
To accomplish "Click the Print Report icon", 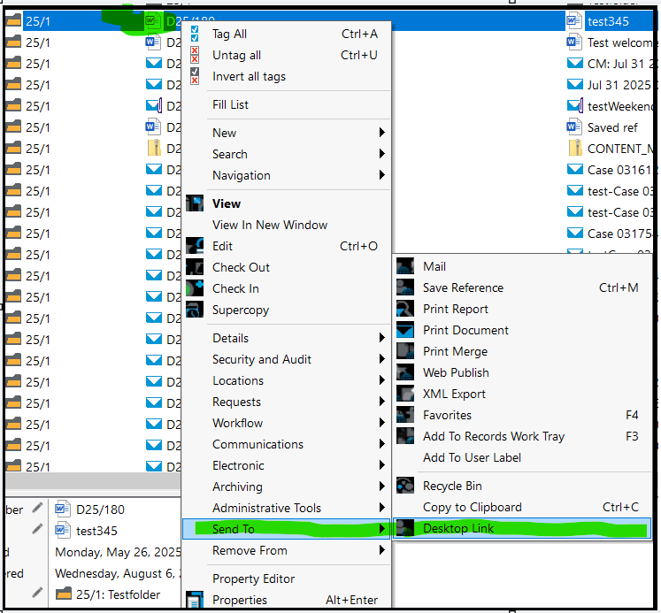I will pos(405,309).
